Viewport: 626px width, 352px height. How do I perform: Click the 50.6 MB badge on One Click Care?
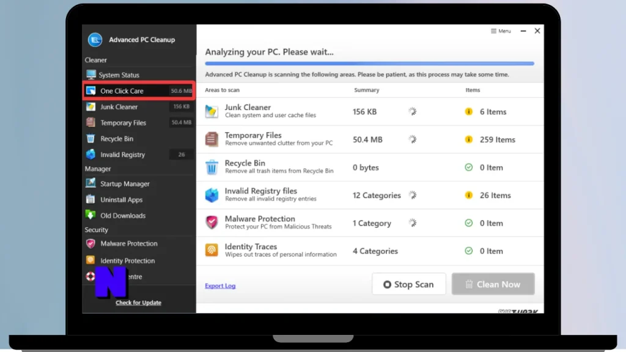coord(181,90)
